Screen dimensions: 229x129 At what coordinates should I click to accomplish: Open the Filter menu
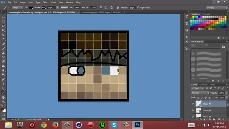pyautogui.click(x=53, y=3)
